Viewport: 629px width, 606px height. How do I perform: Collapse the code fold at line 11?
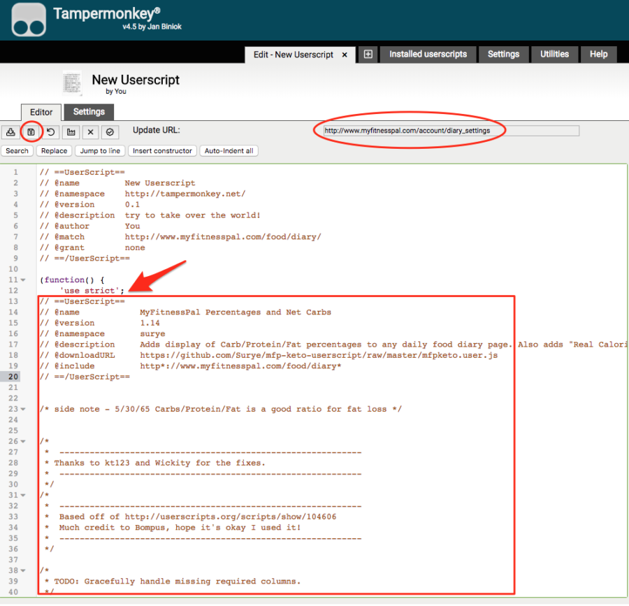click(24, 280)
